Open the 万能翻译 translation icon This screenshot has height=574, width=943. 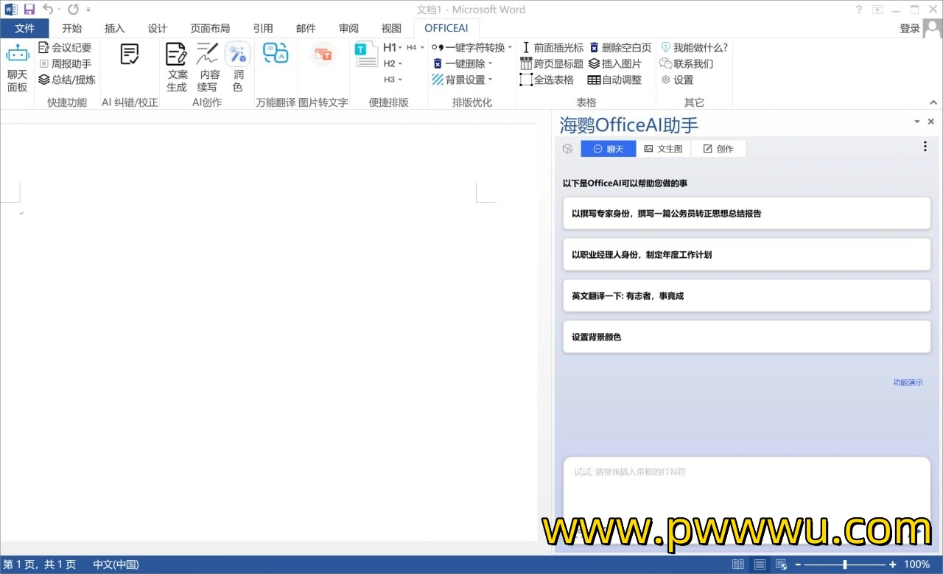(276, 53)
